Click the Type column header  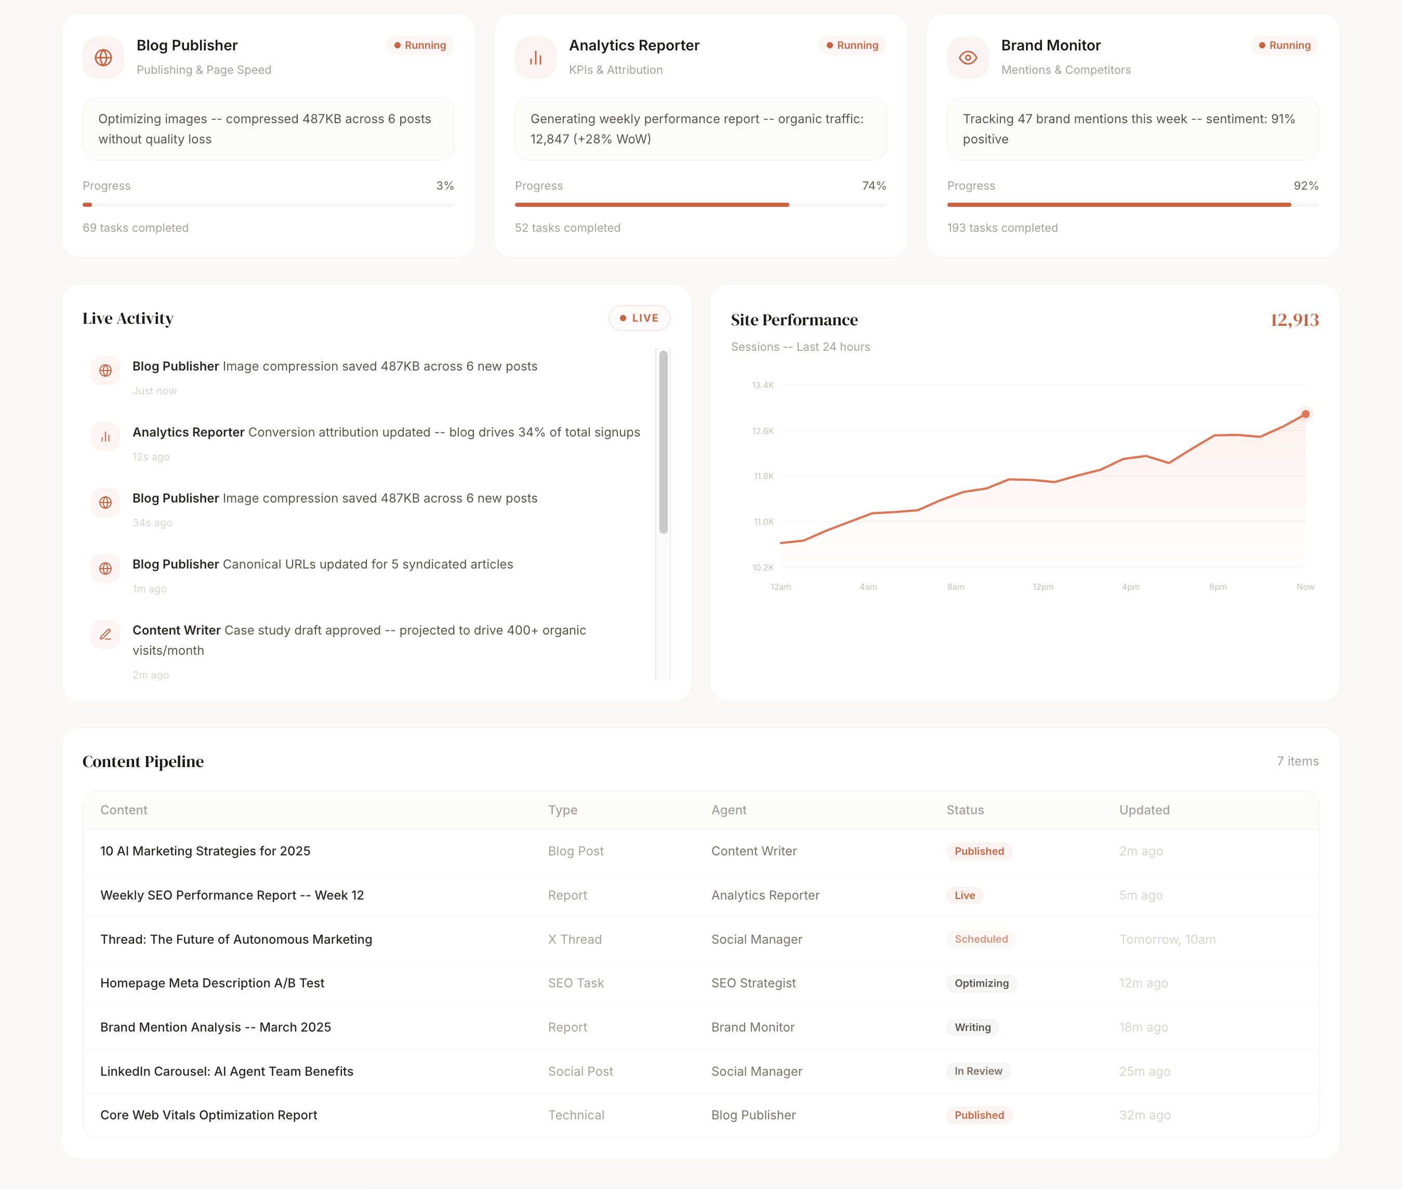click(562, 810)
